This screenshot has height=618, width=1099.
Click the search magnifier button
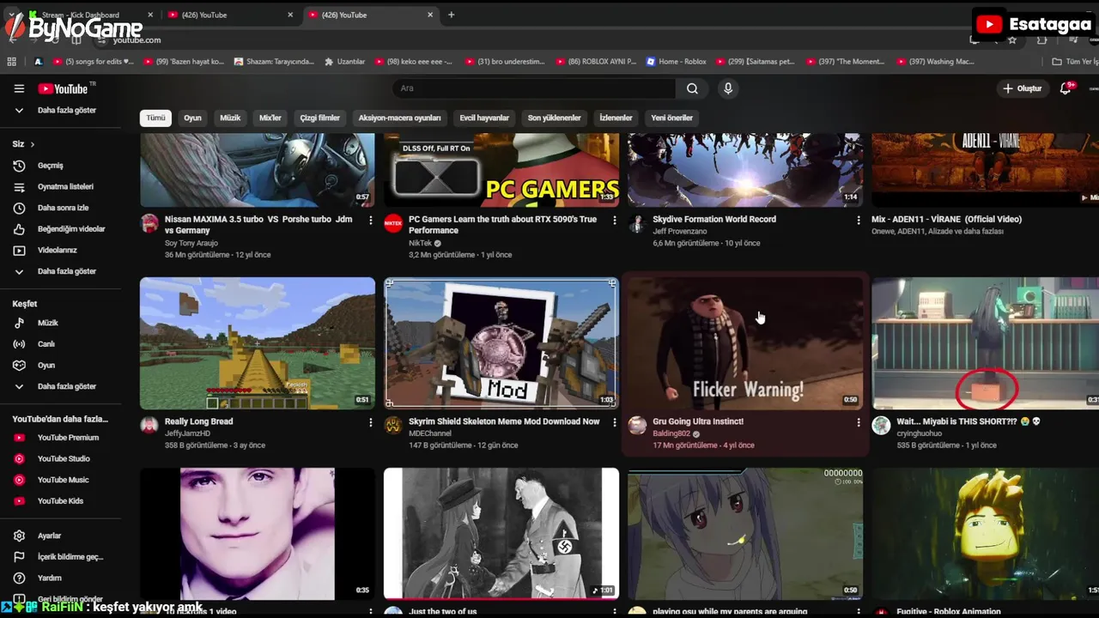[692, 88]
